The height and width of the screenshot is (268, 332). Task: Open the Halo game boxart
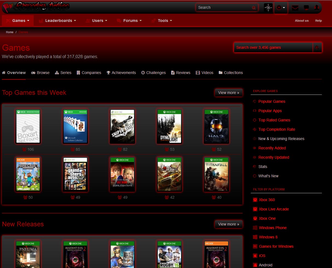click(x=217, y=126)
